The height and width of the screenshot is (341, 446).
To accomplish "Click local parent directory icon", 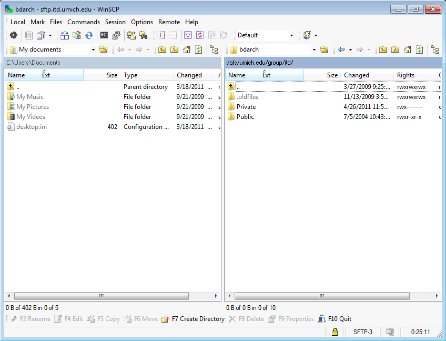I will click(162, 49).
